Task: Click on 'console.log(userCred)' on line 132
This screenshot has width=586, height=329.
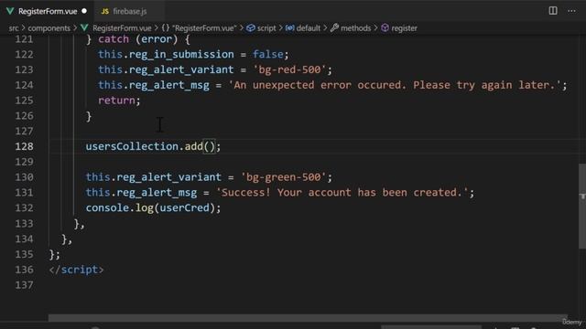Action: pos(150,207)
